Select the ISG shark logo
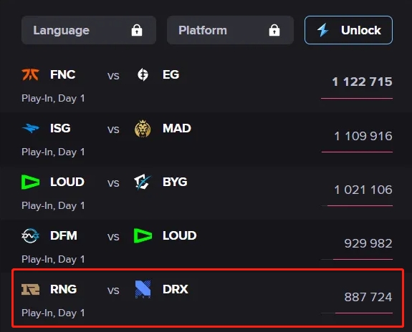Screen dimensions: 412x332 (x=31, y=128)
